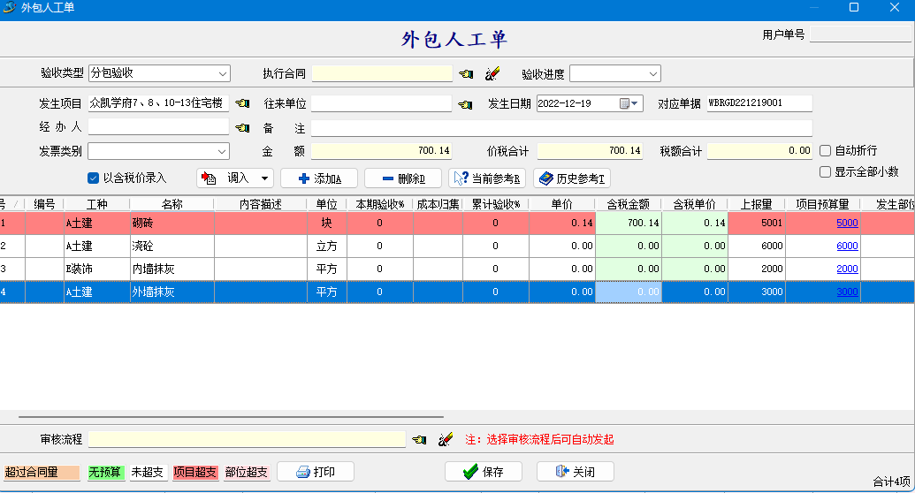Click the clear brush icon beside 审核流程
The width and height of the screenshot is (915, 493).
[446, 439]
